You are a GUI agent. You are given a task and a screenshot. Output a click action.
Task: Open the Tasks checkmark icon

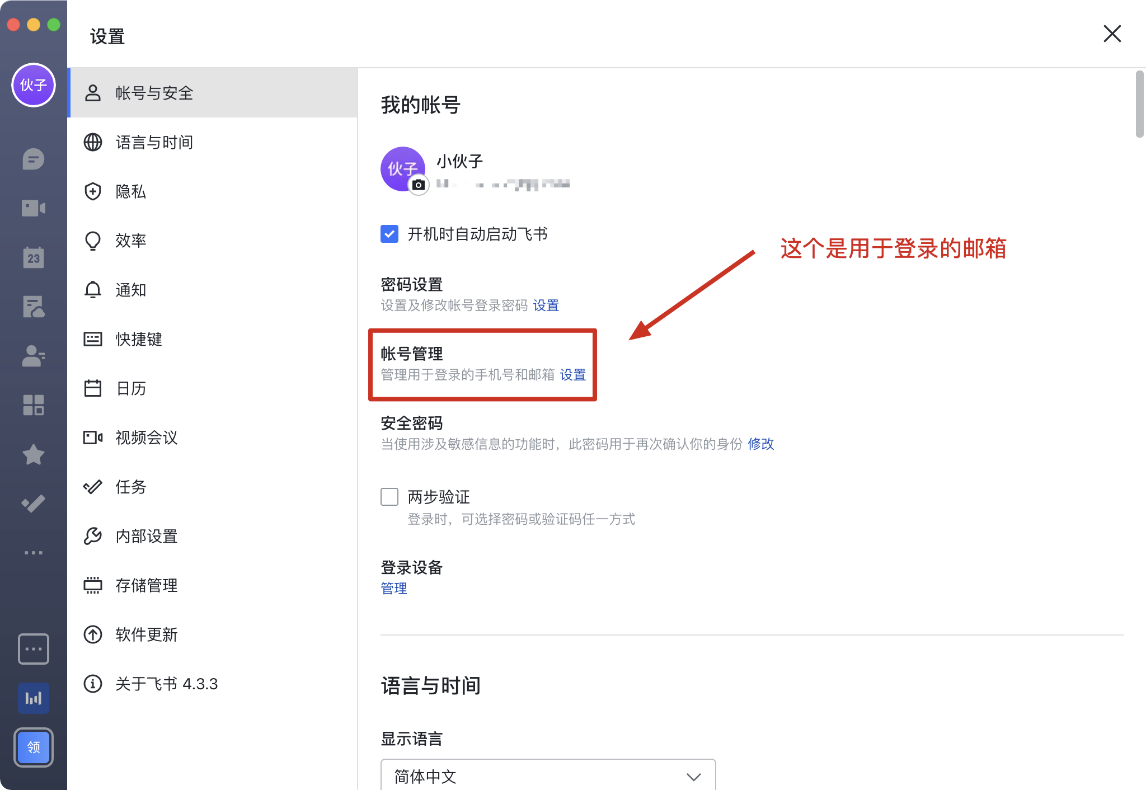34,503
